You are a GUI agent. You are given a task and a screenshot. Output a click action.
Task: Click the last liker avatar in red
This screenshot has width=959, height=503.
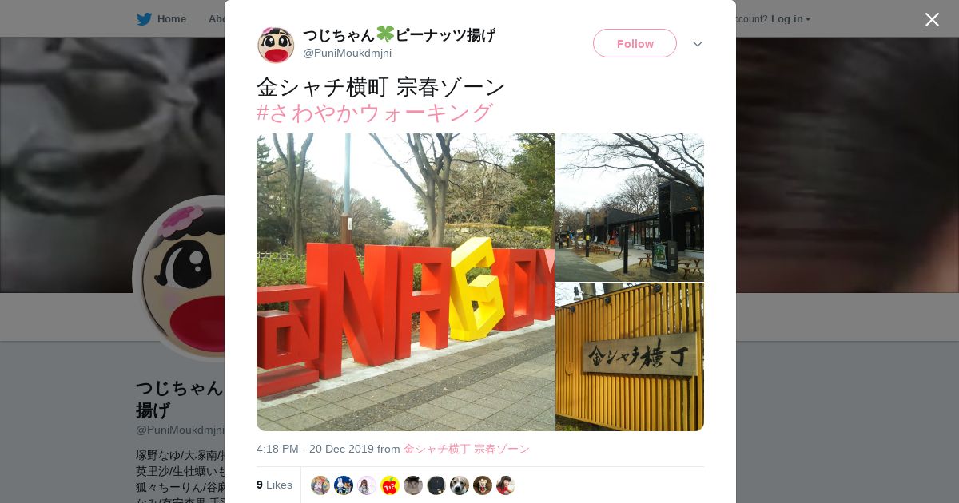[x=506, y=485]
